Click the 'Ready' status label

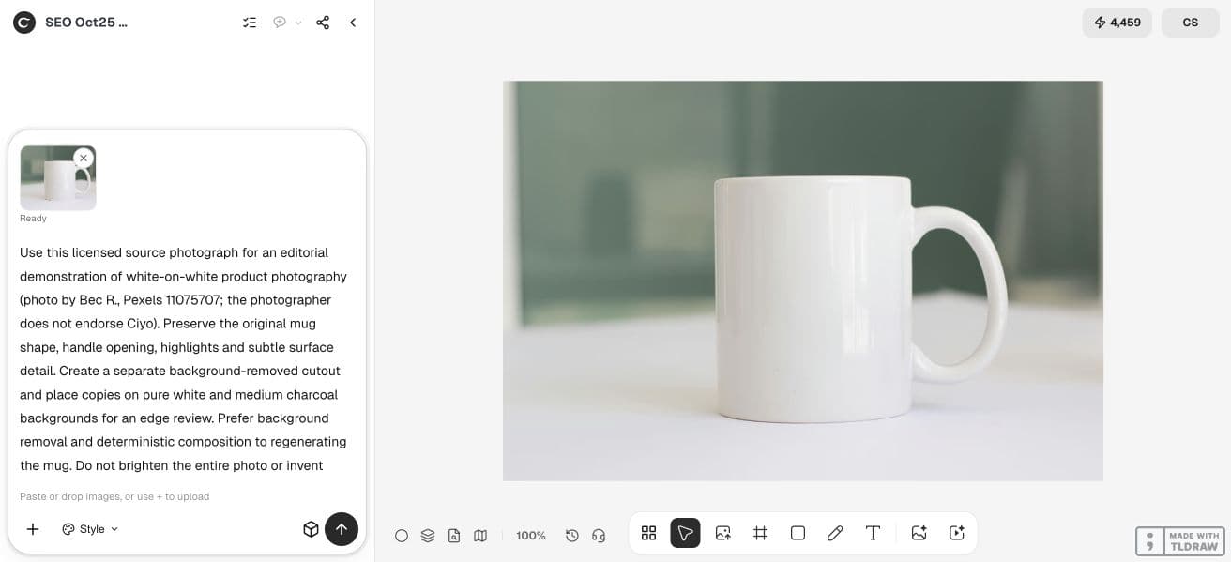[33, 219]
